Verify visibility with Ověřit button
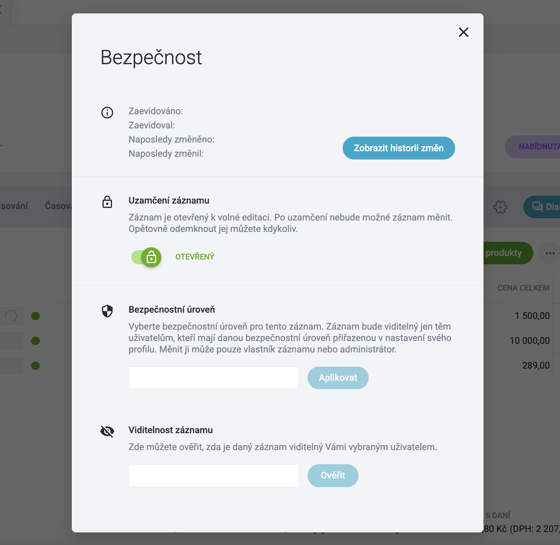The width and height of the screenshot is (560, 545). pyautogui.click(x=333, y=476)
